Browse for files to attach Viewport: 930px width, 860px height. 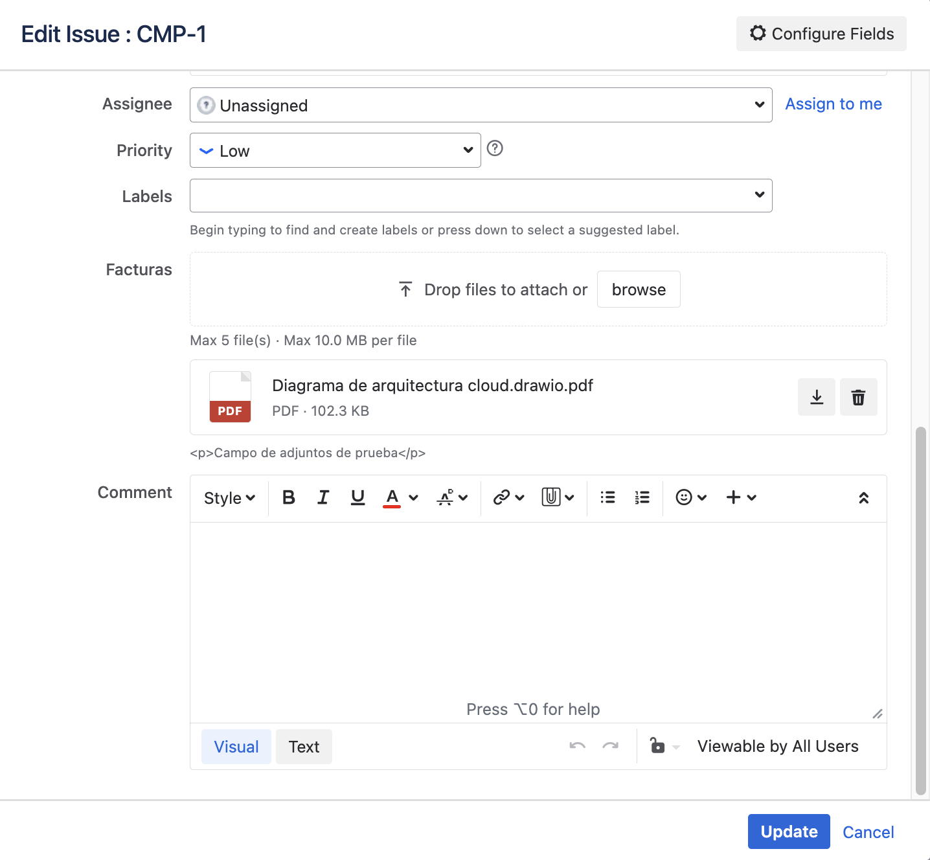click(x=639, y=289)
